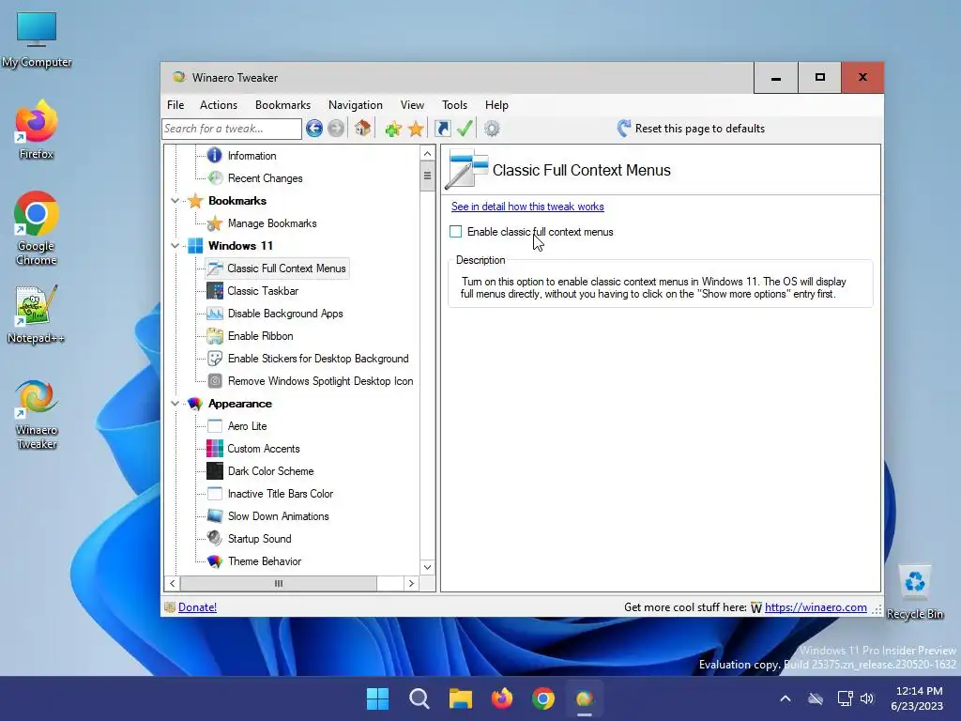Collapse the Appearance tree section
The width and height of the screenshot is (961, 721).
175,404
